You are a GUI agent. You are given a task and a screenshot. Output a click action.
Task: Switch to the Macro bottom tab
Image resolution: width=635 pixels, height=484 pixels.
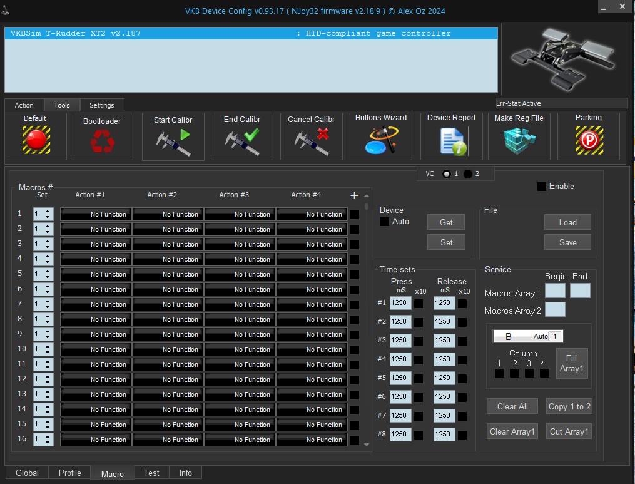coord(112,474)
